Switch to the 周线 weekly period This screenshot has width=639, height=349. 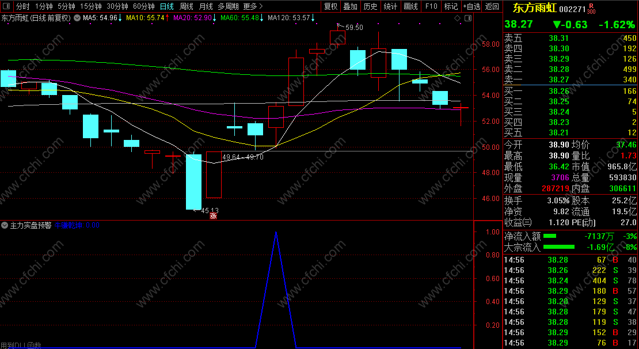click(x=187, y=6)
